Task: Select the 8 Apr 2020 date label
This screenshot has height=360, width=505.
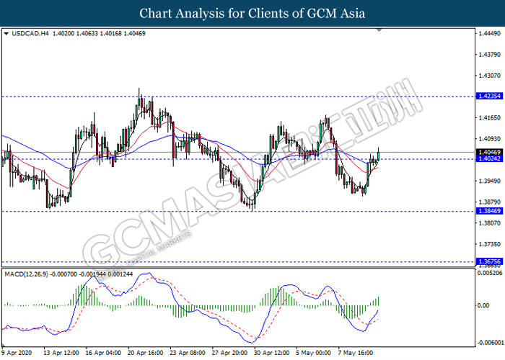Action: coord(17,353)
